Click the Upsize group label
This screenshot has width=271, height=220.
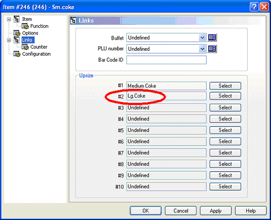click(86, 75)
